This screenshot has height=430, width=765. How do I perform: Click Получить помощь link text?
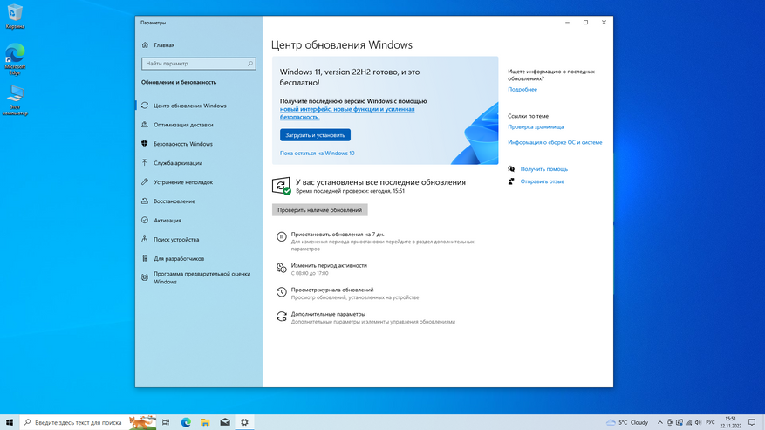pos(544,169)
